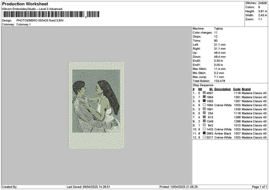Click thread code '1010' in row 9
The width and height of the screenshot is (269, 190).
(237, 125)
